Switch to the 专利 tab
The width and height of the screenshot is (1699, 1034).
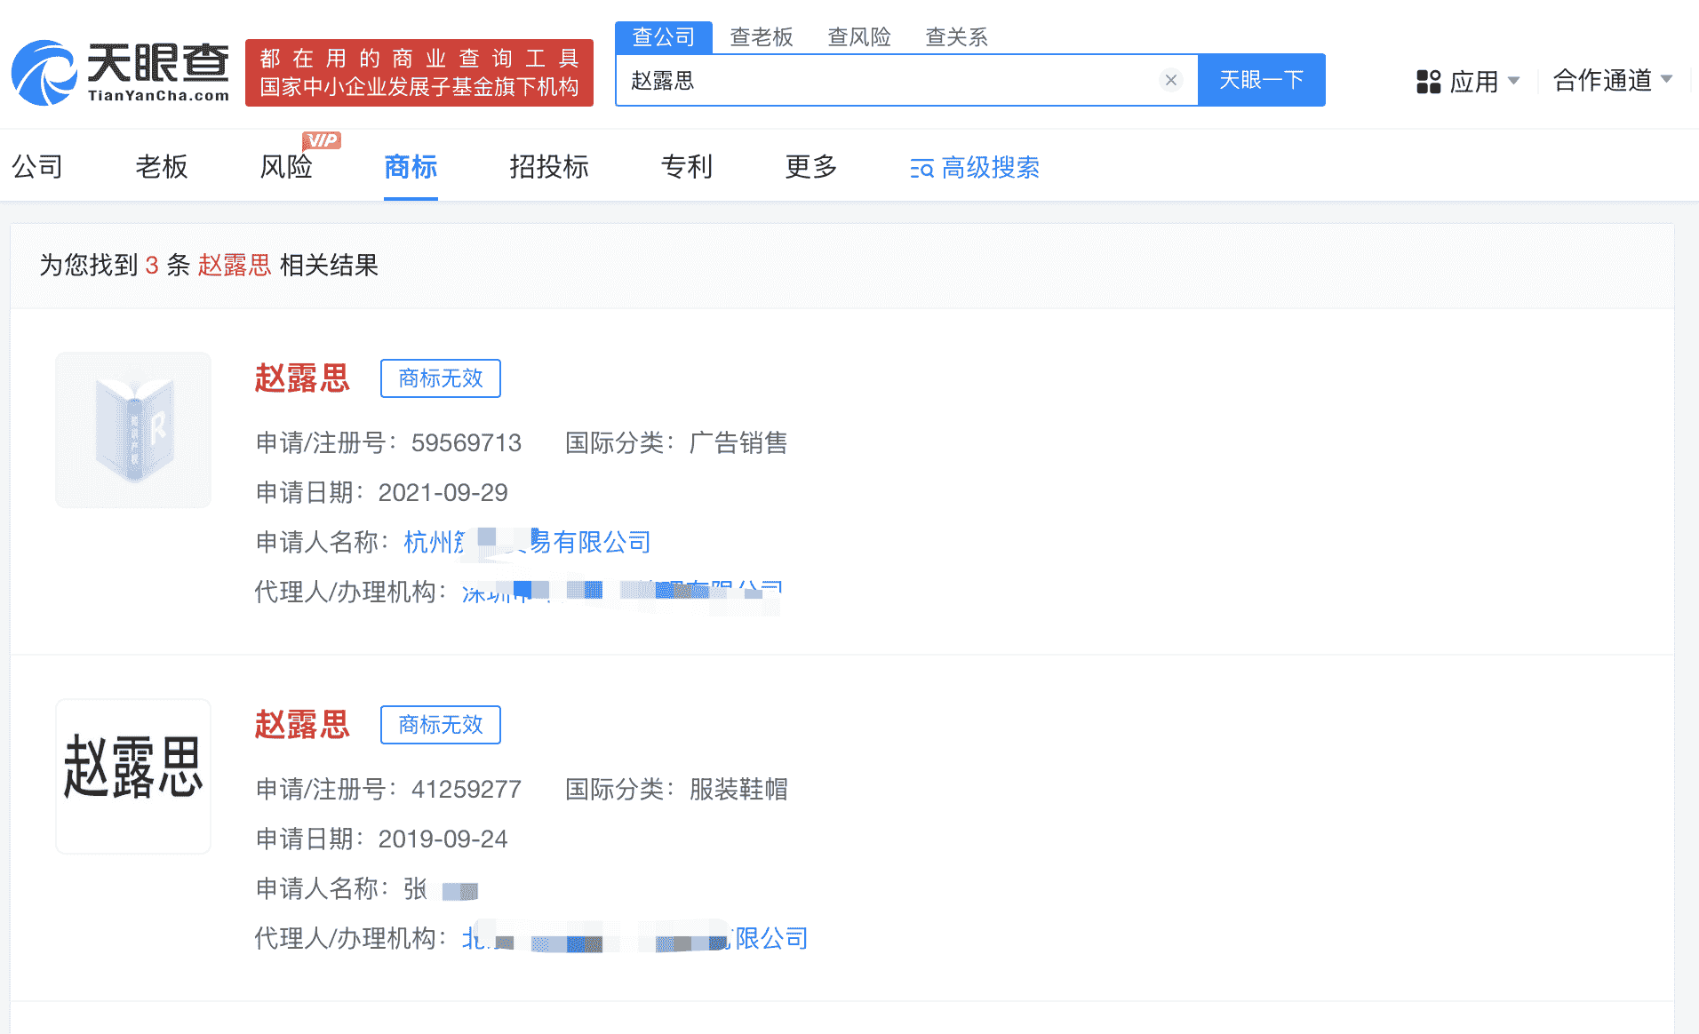pos(686,168)
